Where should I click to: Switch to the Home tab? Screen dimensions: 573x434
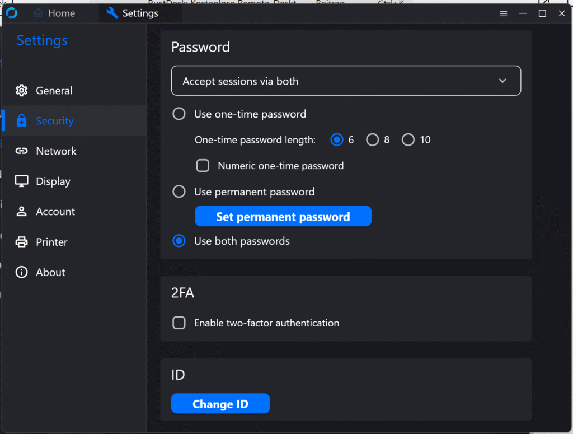54,13
